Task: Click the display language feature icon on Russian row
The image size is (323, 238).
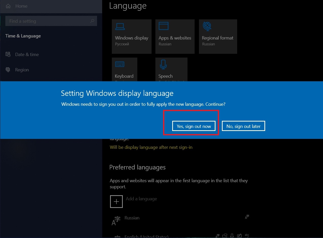Action: (x=247, y=217)
